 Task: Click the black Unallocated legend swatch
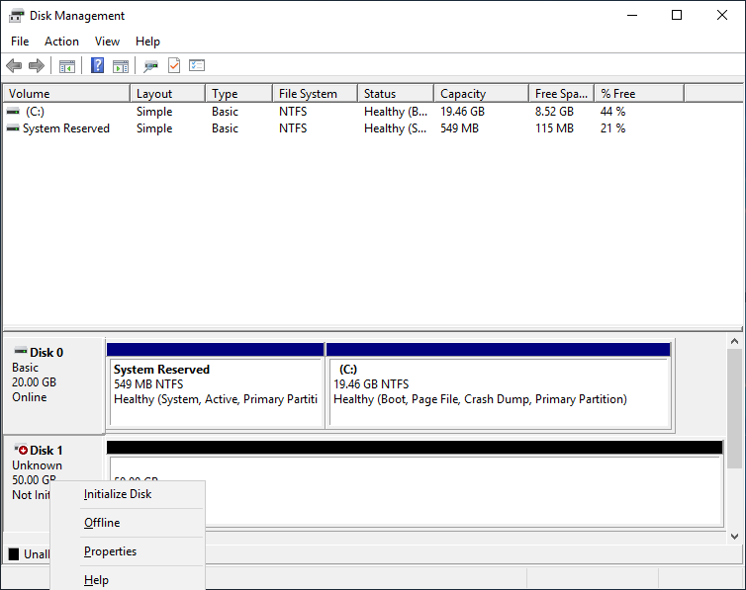14,553
